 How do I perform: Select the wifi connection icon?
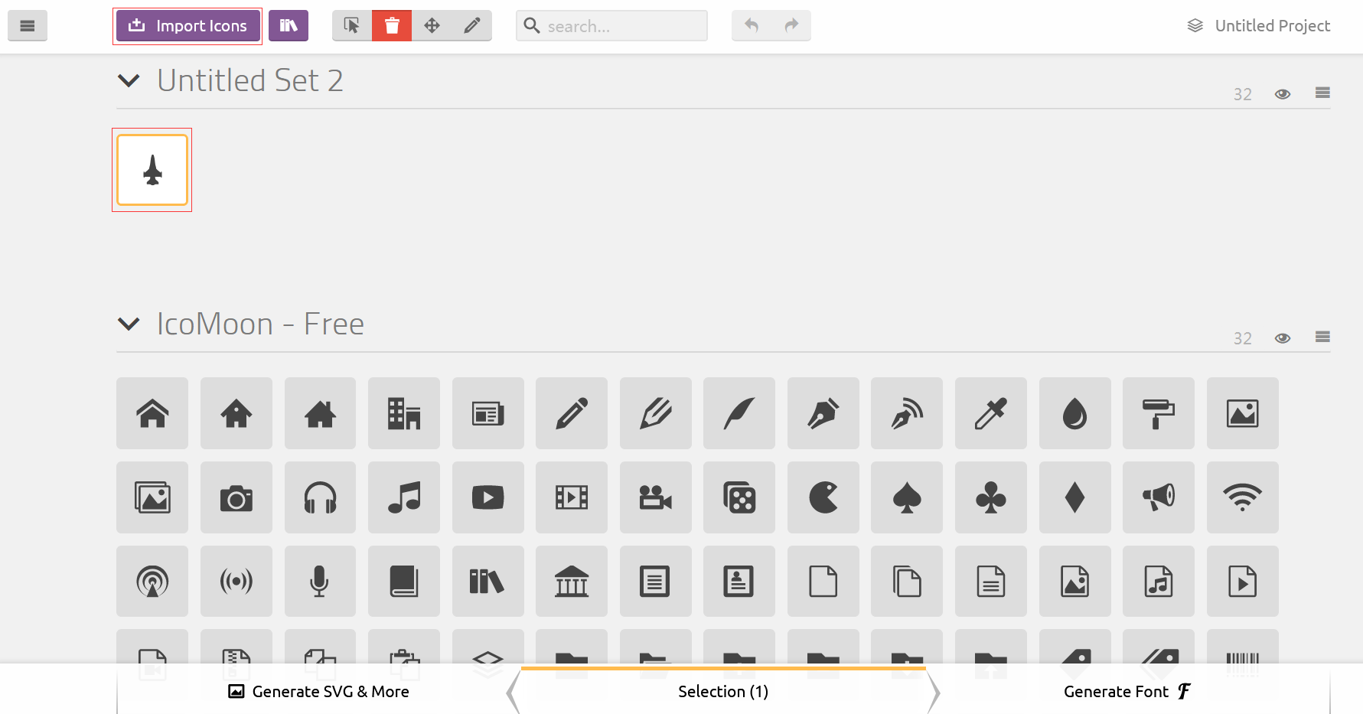pyautogui.click(x=1243, y=497)
